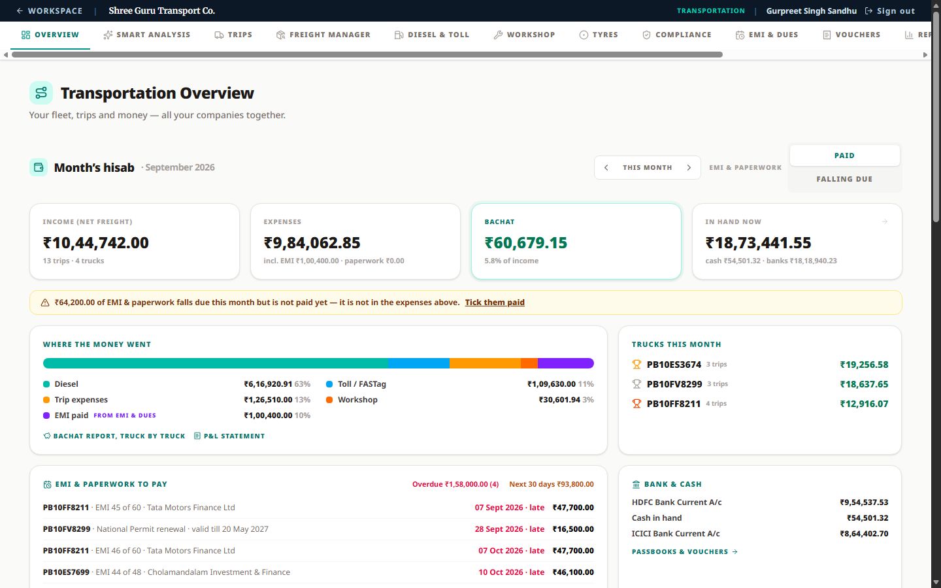The width and height of the screenshot is (941, 588).
Task: Click the Sign out button
Action: pos(890,10)
